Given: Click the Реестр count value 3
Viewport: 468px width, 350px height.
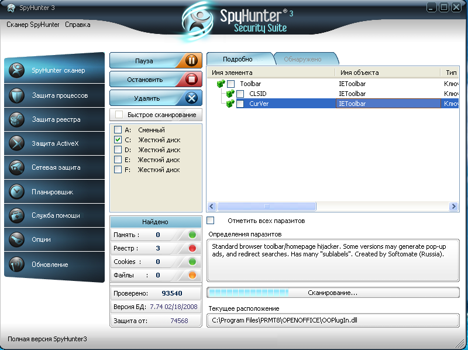Looking at the screenshot, I should (158, 248).
